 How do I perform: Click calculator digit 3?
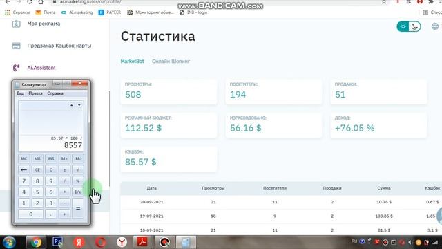[x=51, y=203]
